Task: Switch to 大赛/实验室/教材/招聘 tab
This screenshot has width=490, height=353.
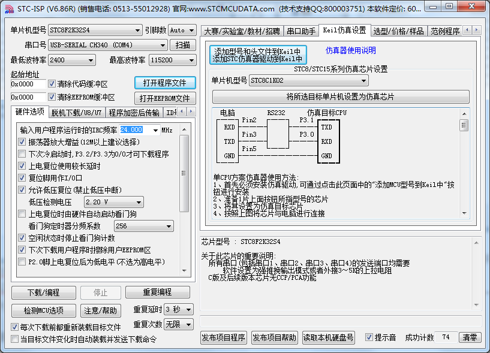Action: (242, 31)
